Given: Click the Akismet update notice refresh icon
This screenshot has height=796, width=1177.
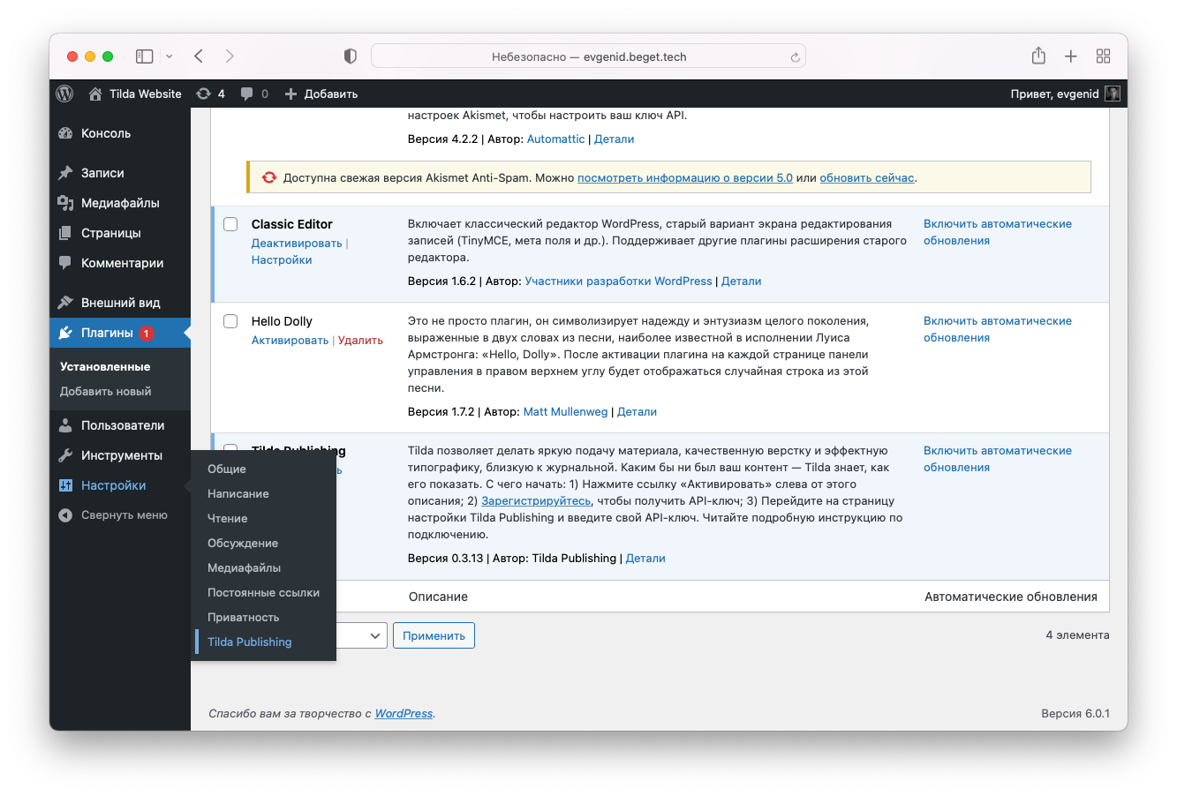Looking at the screenshot, I should click(x=269, y=177).
